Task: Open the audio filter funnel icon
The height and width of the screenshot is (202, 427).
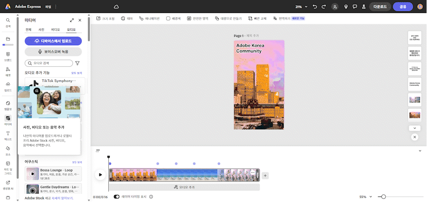Action: click(77, 63)
